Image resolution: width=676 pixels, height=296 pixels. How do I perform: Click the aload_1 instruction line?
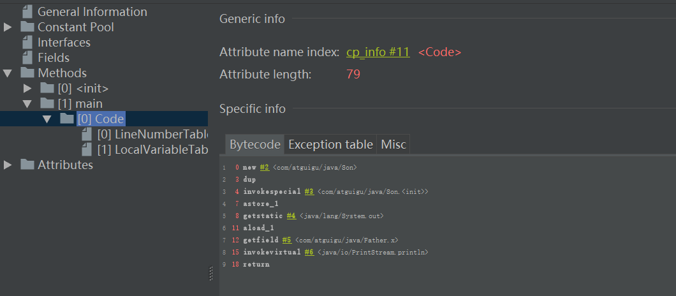tap(258, 228)
